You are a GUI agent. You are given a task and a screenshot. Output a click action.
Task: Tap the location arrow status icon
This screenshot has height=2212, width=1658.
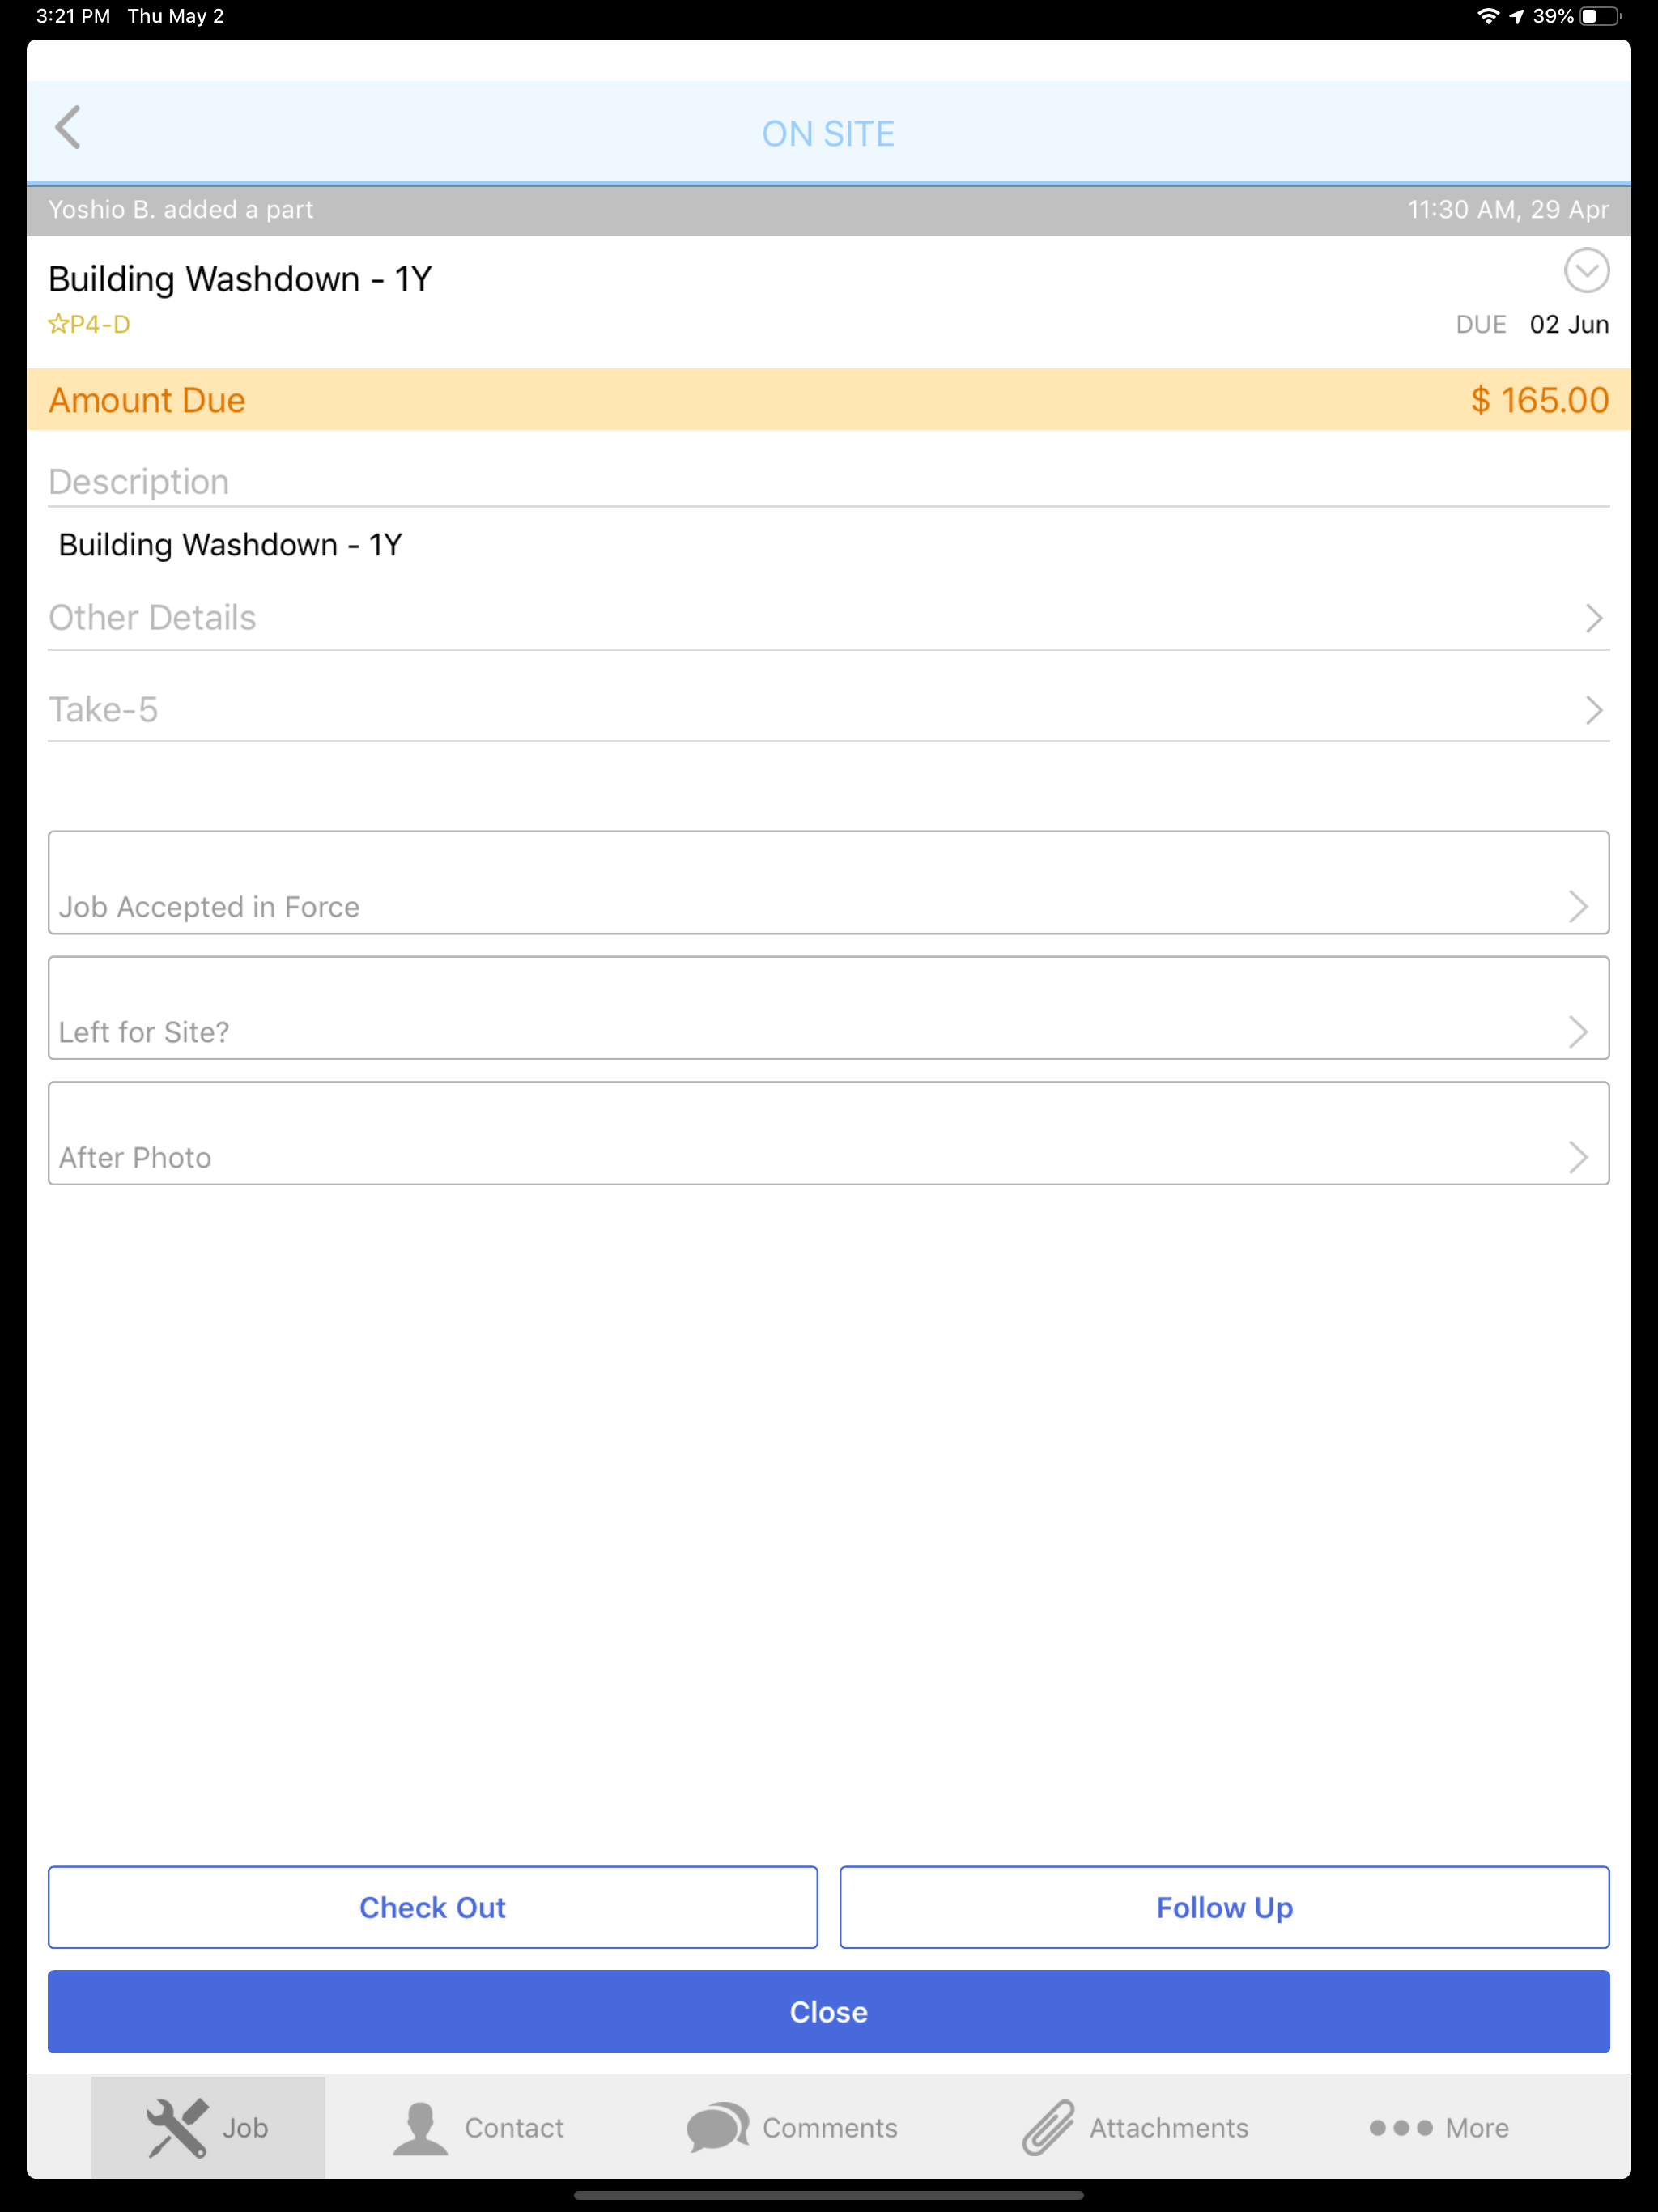coord(1516,16)
